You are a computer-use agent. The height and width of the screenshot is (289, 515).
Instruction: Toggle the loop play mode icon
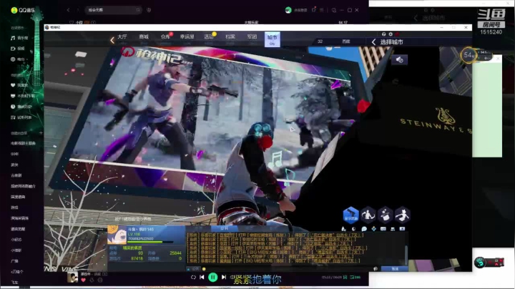point(193,278)
